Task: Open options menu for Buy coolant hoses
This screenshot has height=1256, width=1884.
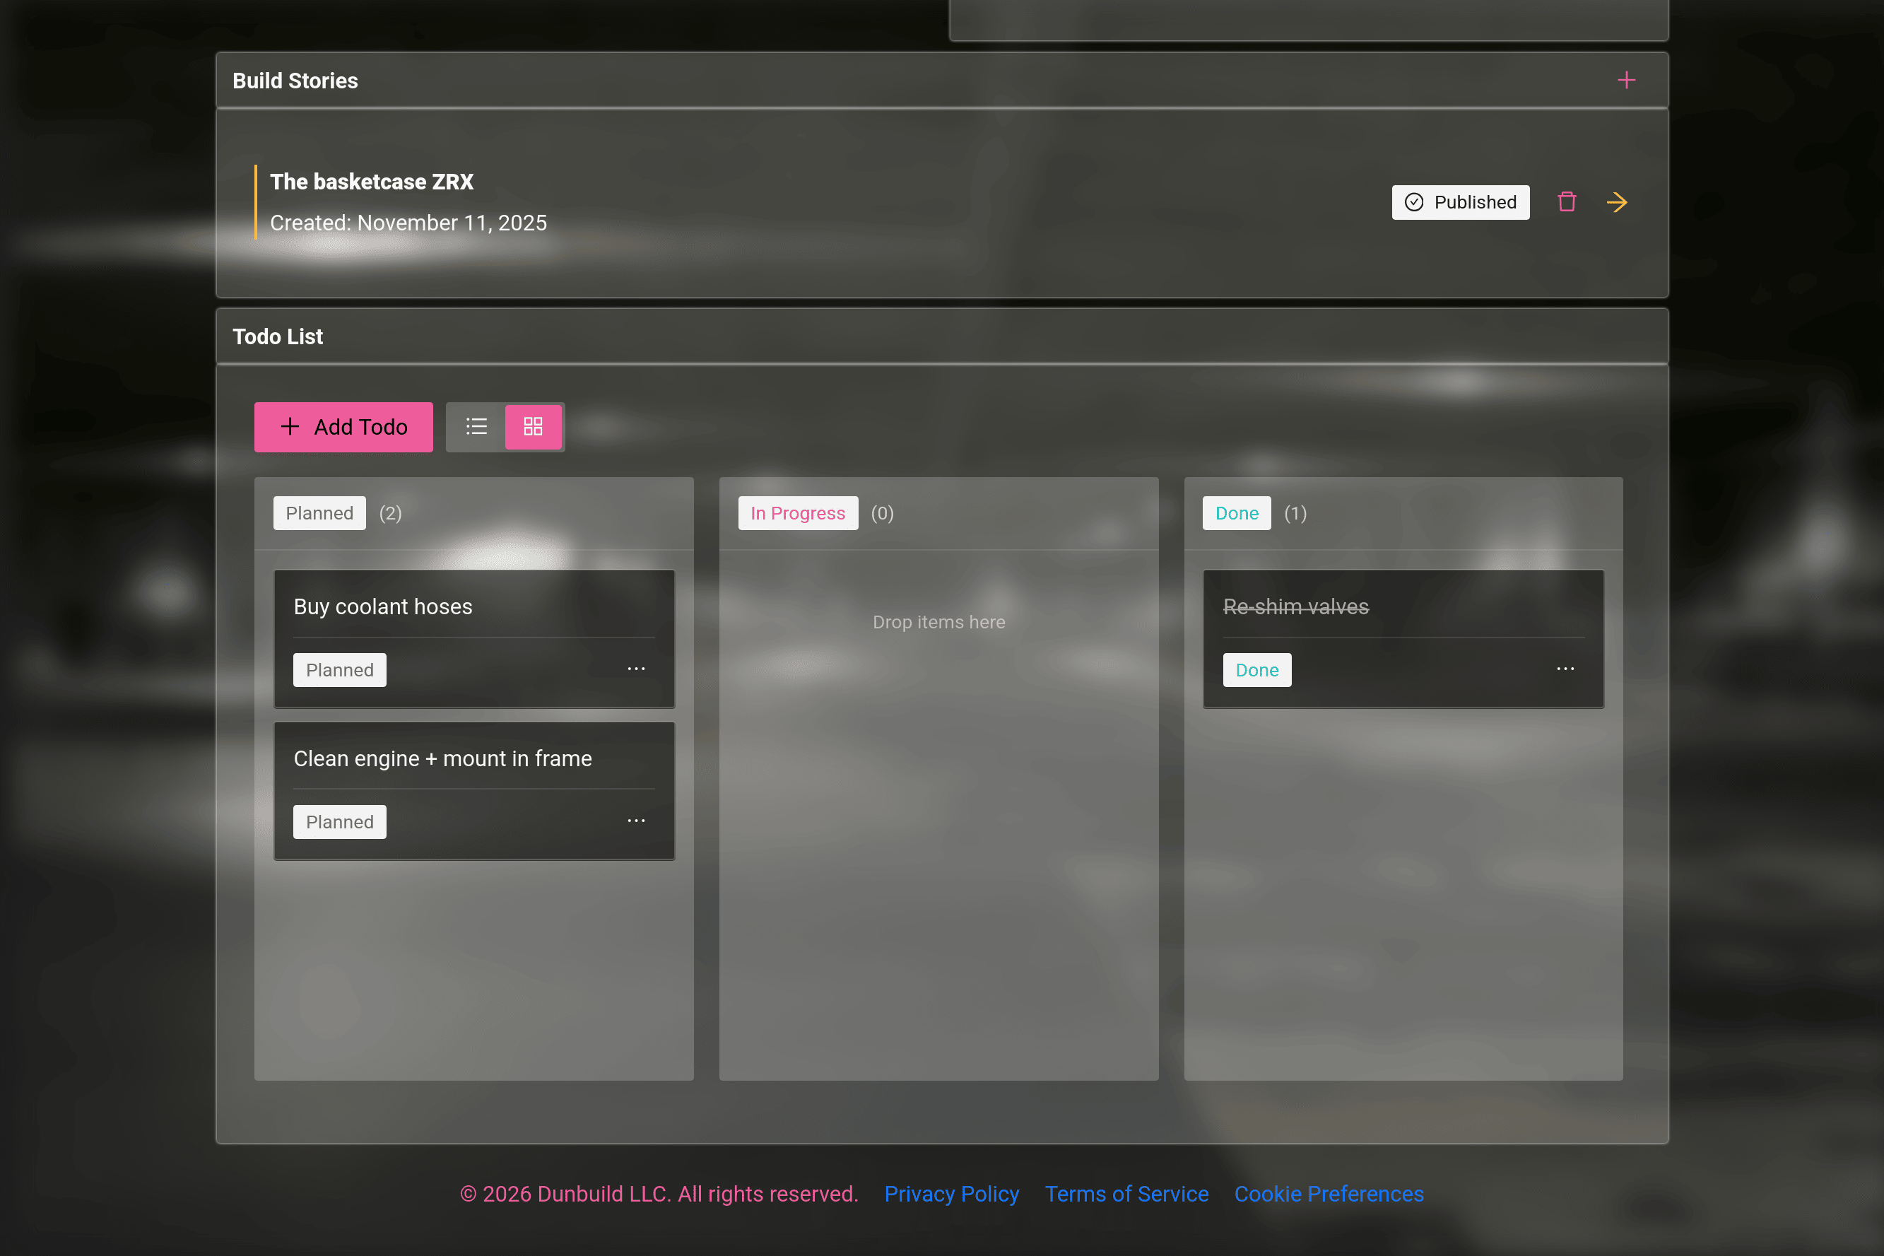Action: point(637,668)
